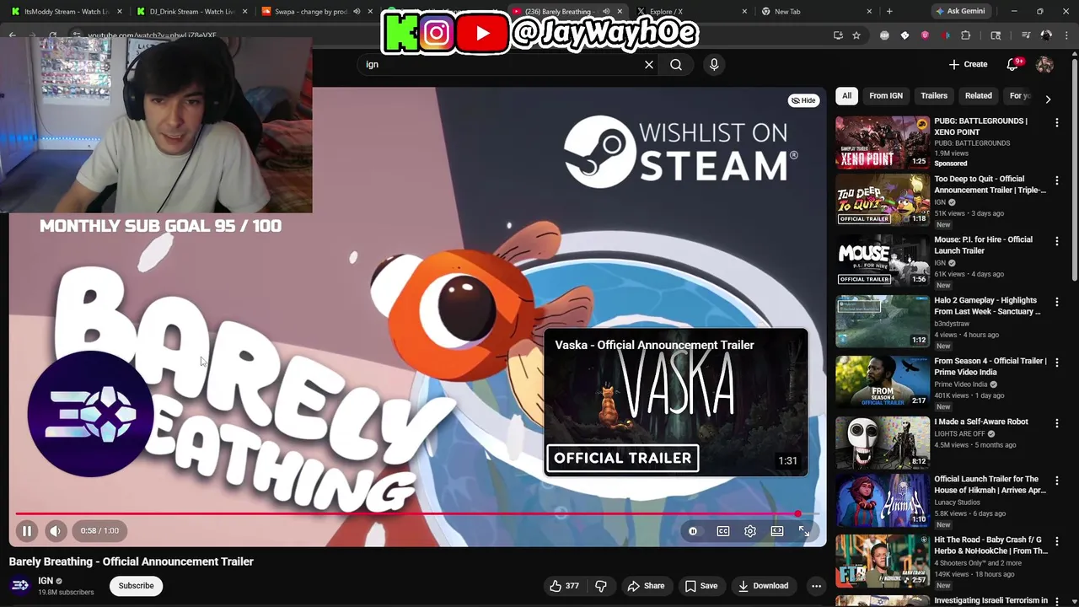
Task: Open the IGN channel avatar
Action: click(x=20, y=585)
